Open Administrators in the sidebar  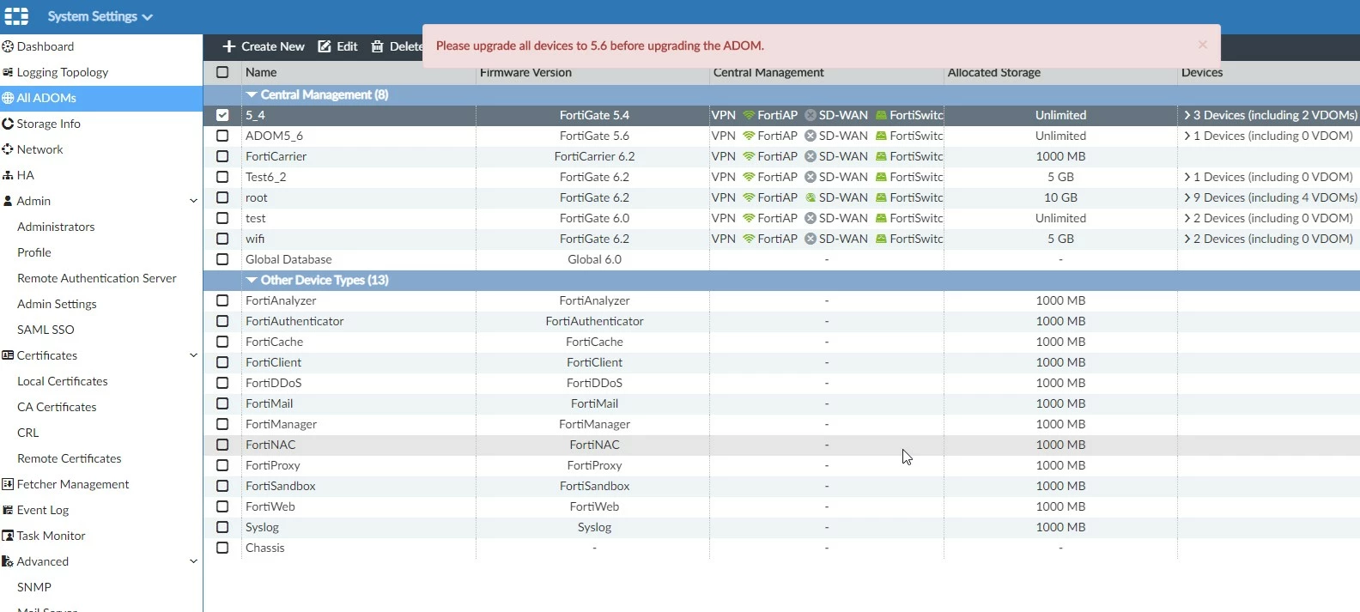point(56,227)
